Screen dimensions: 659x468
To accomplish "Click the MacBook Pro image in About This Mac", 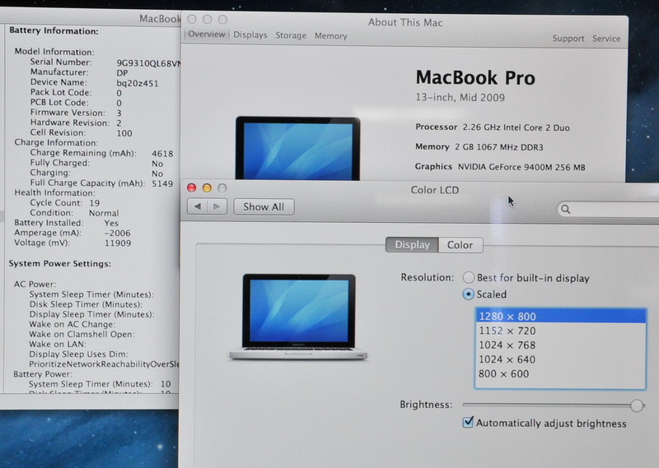I will pos(297,149).
